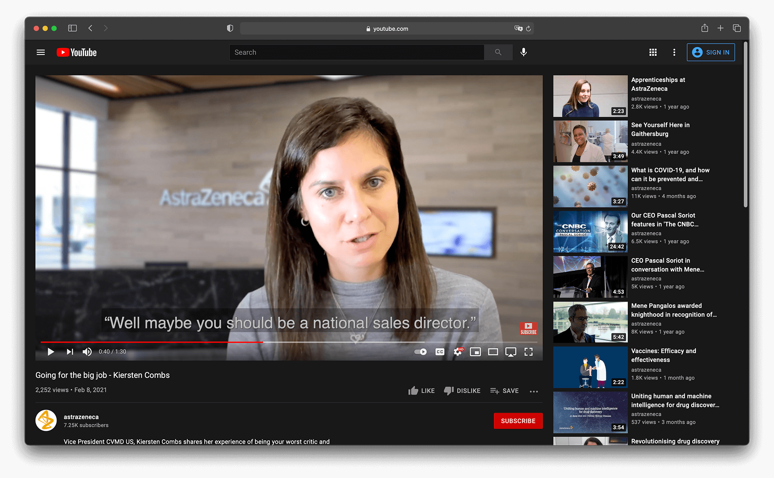This screenshot has height=478, width=774.
Task: Click the red SUBSCRIBE button
Action: [518, 421]
